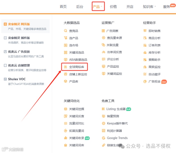This screenshot has width=176, height=153.
Task: Click the 拓展流量词 icon
Action: click(x=66, y=131)
